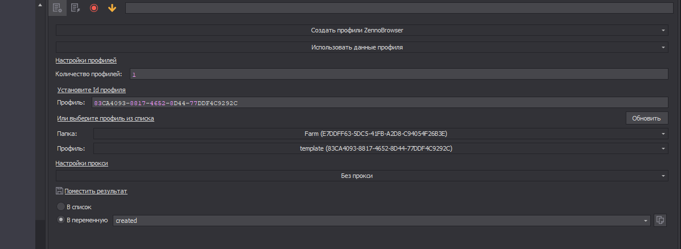This screenshot has height=249, width=681.
Task: Click the small up triangle in the left strip
Action: pos(39,5)
